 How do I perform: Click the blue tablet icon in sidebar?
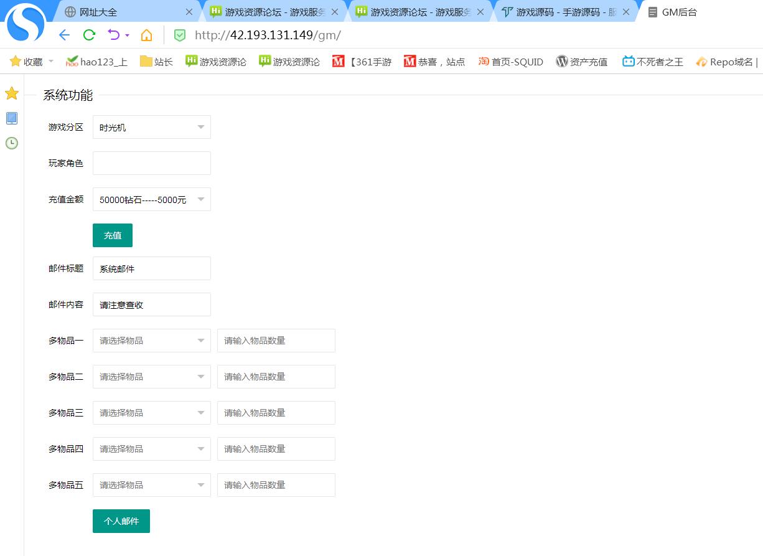12,118
